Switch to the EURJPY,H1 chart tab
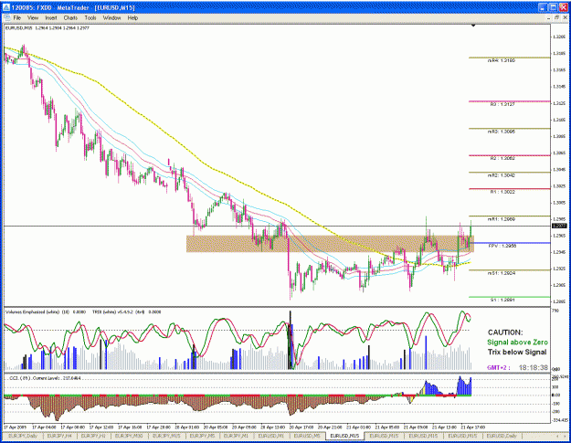 pos(93,436)
